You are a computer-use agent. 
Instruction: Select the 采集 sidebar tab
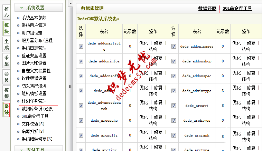(x=7, y=61)
